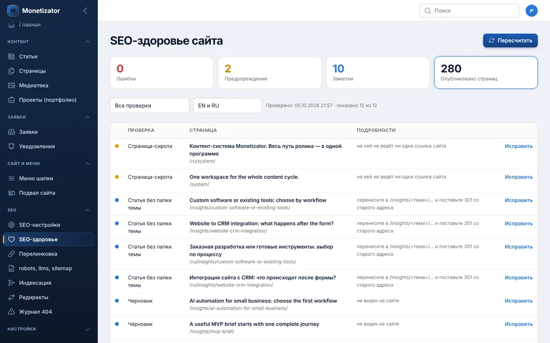Click Исправить for /insights/ai-automation-for-small-business/ draft
The image size is (550, 343).
tap(518, 301)
